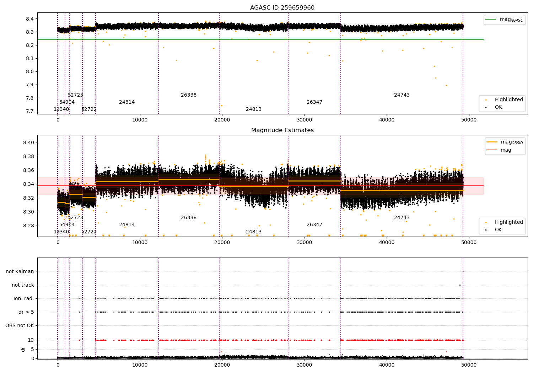The height and width of the screenshot is (373, 533).
Task: Click x-axis tick 40000 under Magnitude Estimates plot
Action: pyautogui.click(x=387, y=243)
